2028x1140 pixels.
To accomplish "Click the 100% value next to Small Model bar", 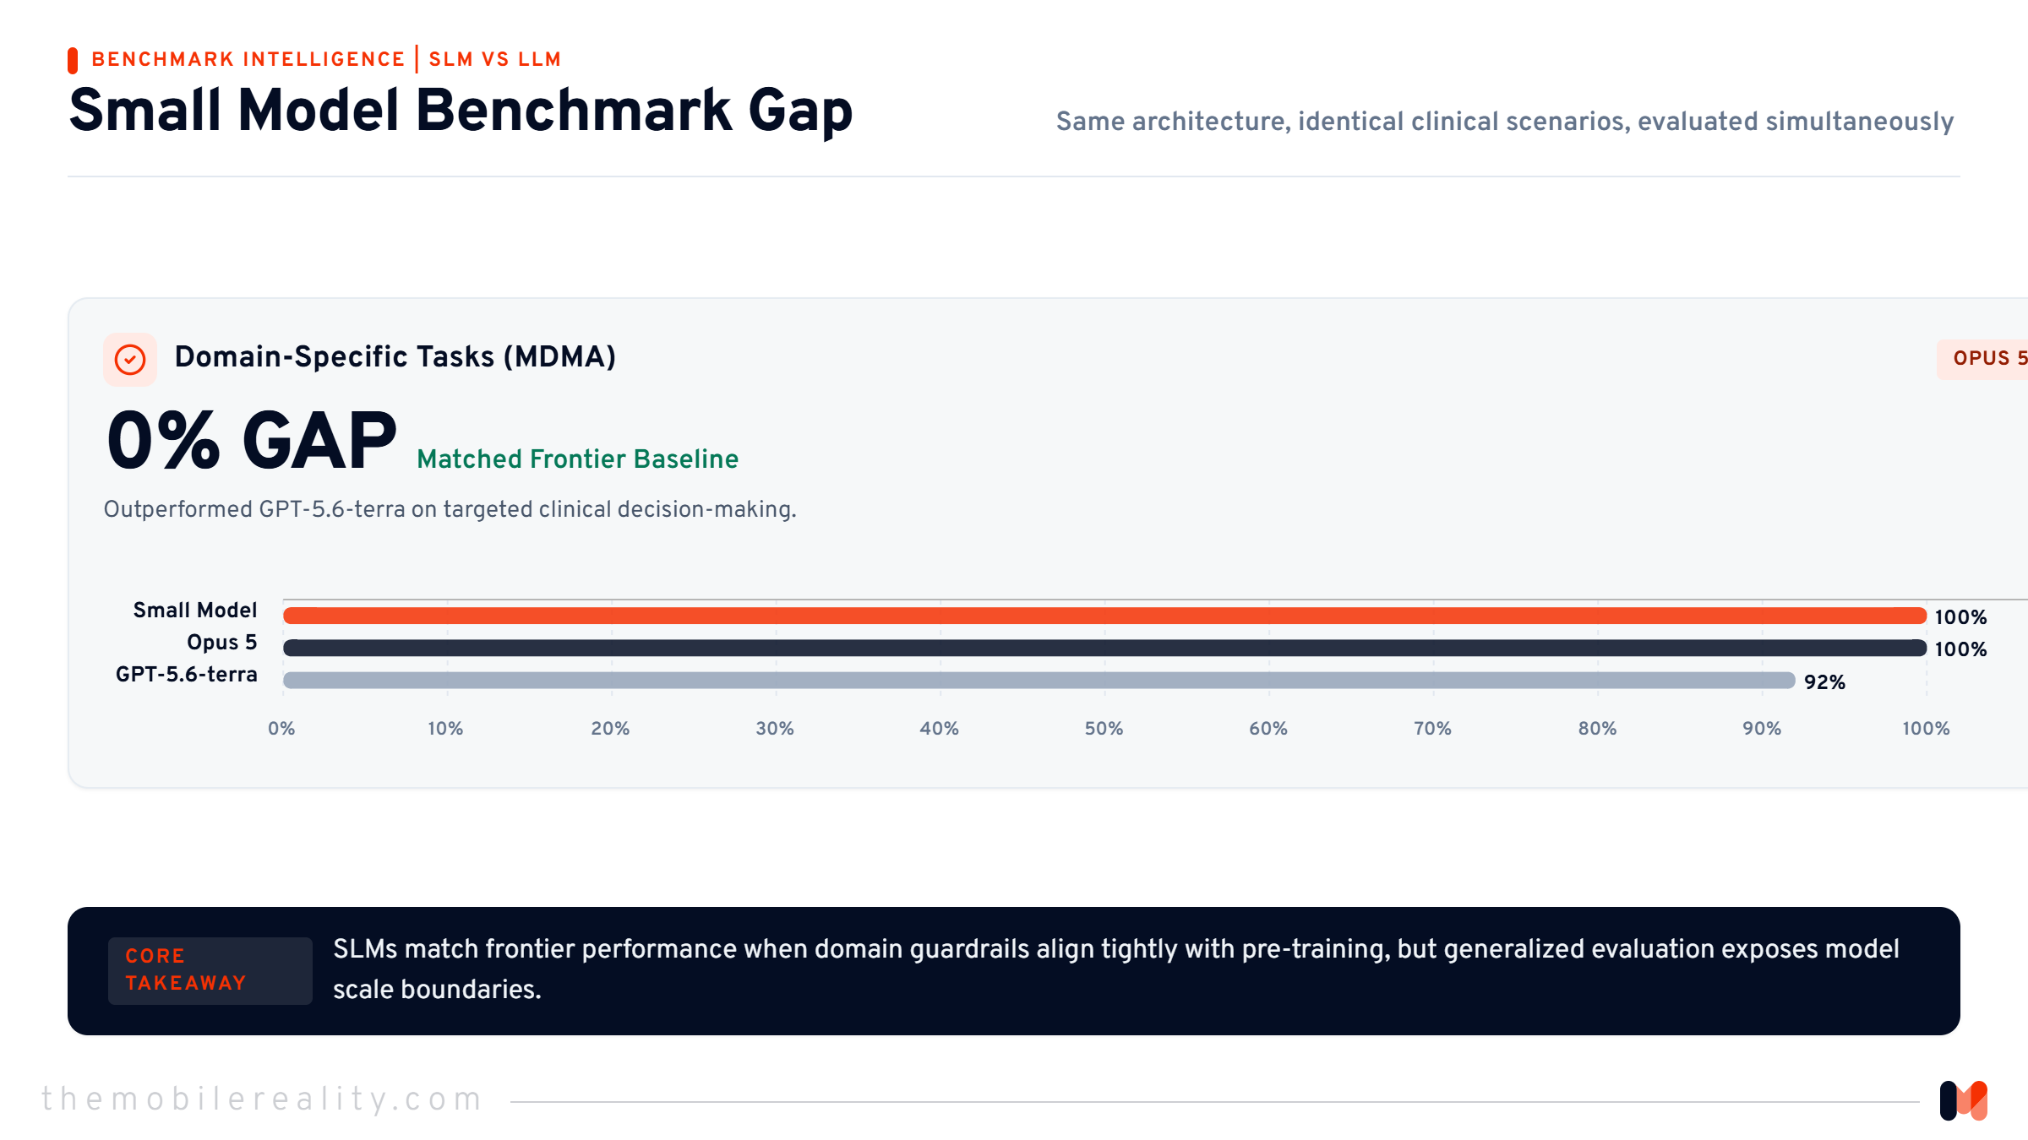I will (1961, 617).
